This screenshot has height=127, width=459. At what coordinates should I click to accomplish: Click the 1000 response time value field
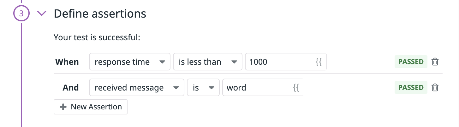point(286,62)
